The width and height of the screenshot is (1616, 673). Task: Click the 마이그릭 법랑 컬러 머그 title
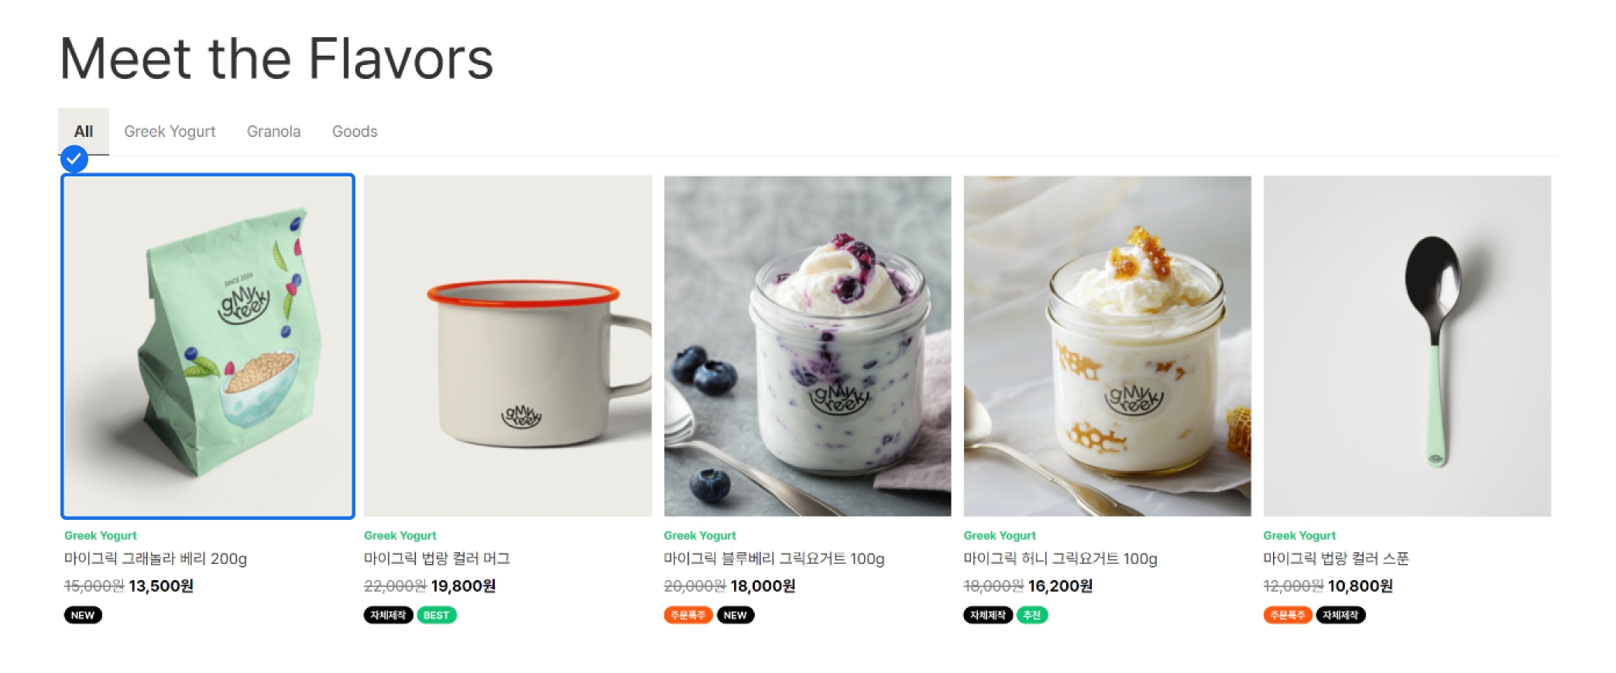click(x=437, y=559)
